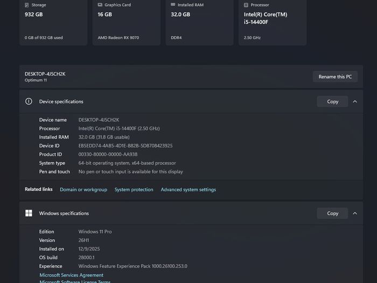The height and width of the screenshot is (283, 377).
Task: Select the Intel(R) Core(TM) i5-14400F card title
Action: (266, 18)
